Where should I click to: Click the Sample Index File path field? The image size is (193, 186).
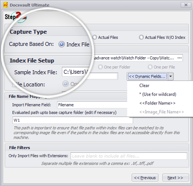tap(122, 58)
